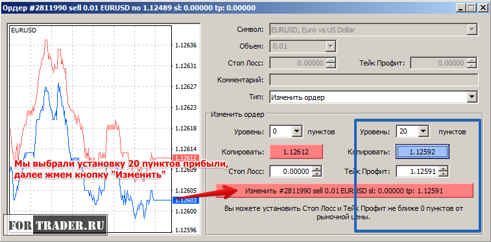Click the 1.12596 price axis label
The image size is (491, 242).
[x=186, y=230]
